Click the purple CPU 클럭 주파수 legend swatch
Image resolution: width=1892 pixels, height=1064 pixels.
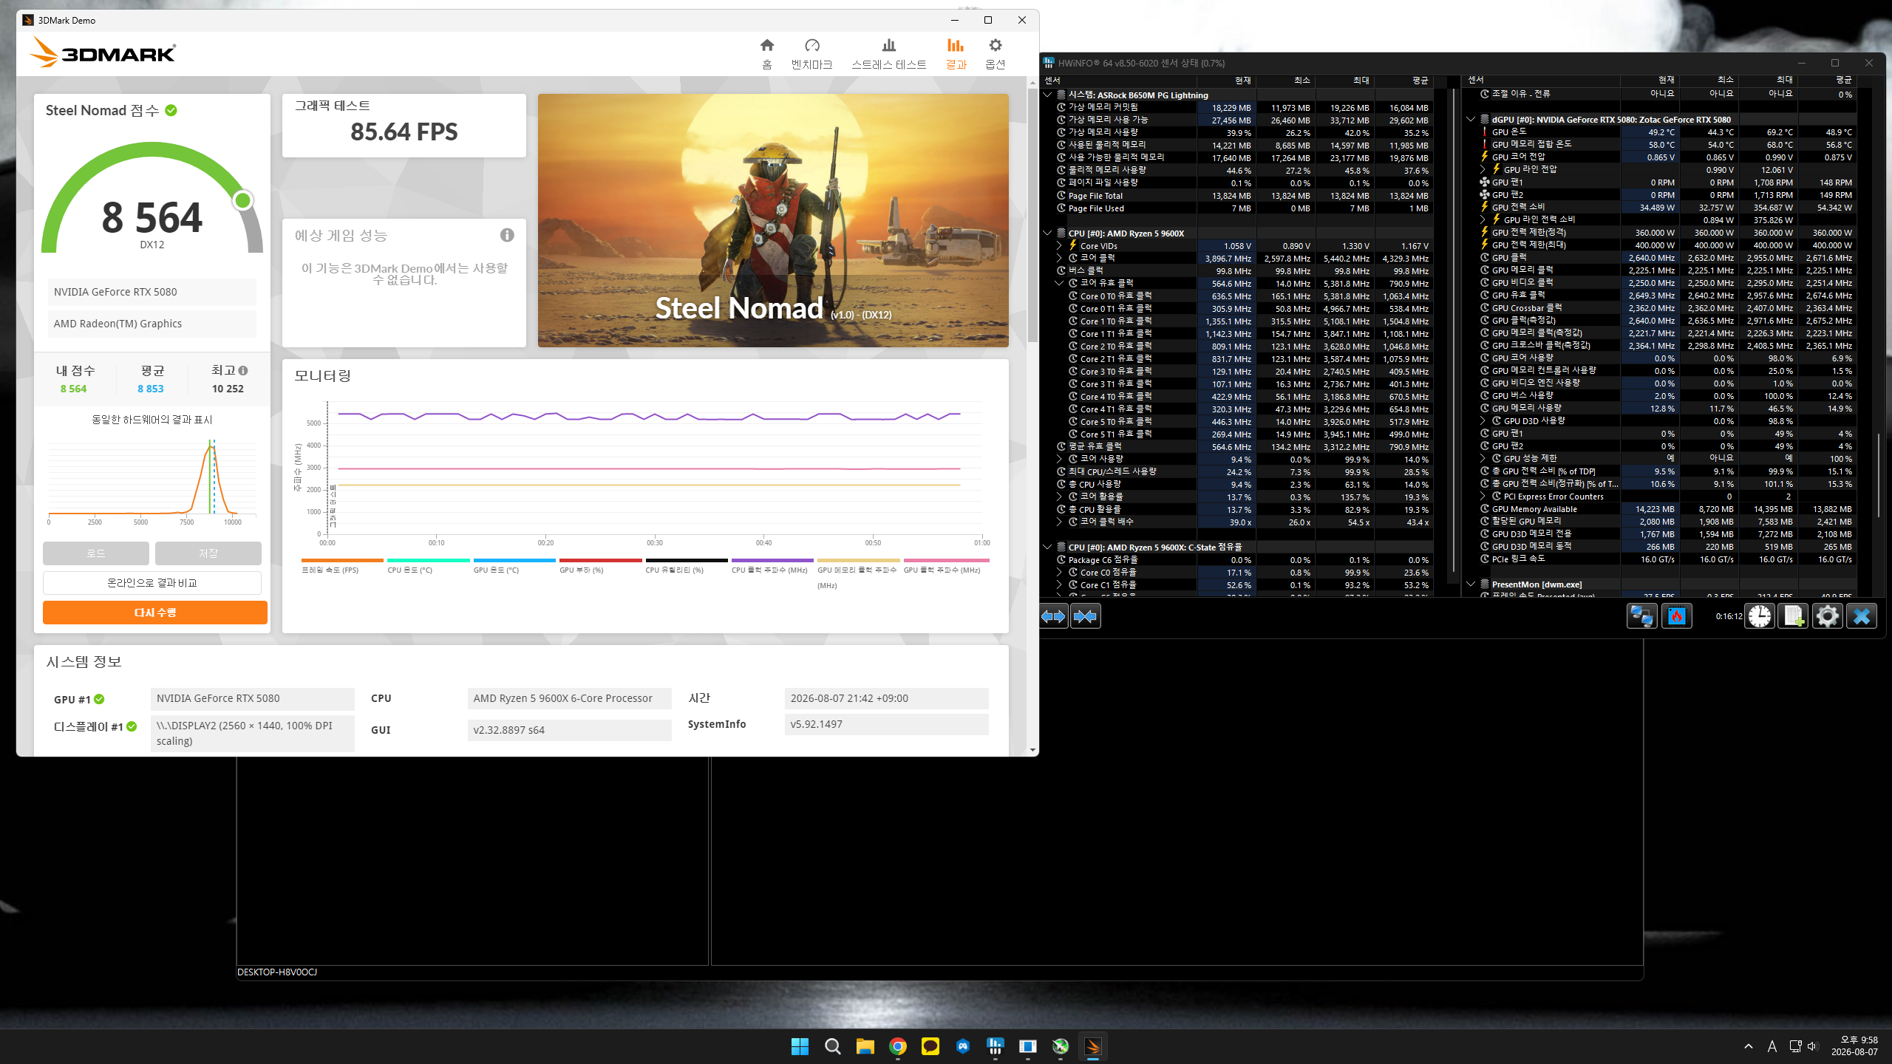click(x=772, y=560)
